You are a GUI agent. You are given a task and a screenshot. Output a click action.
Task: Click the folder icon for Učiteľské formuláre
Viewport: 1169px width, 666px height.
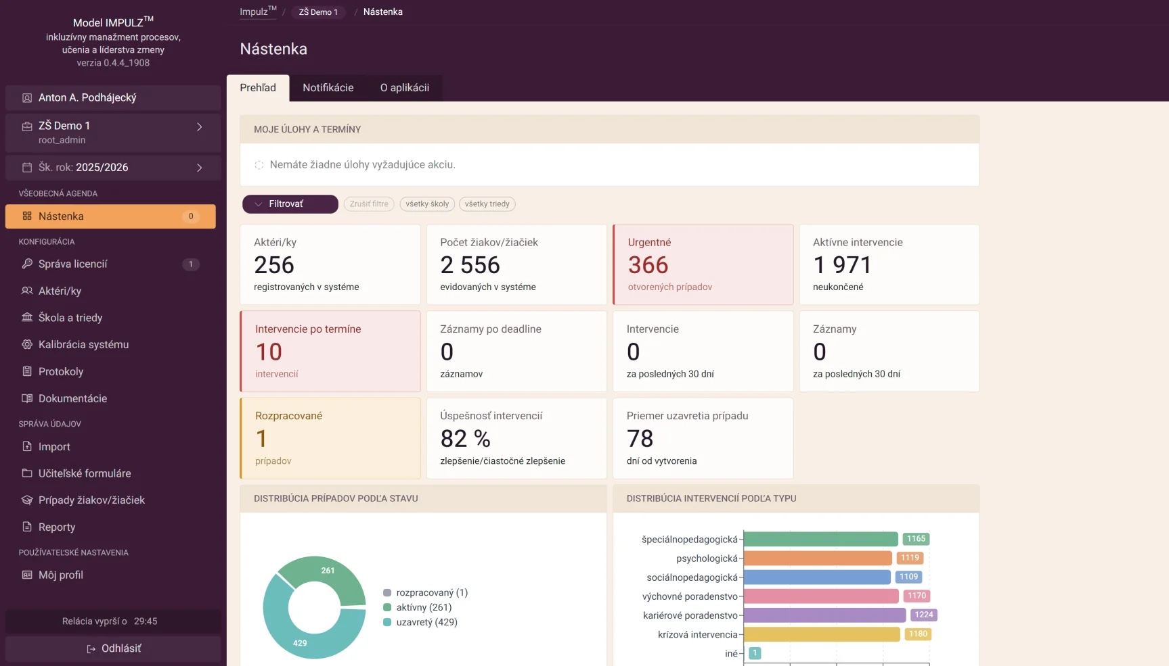click(x=27, y=473)
